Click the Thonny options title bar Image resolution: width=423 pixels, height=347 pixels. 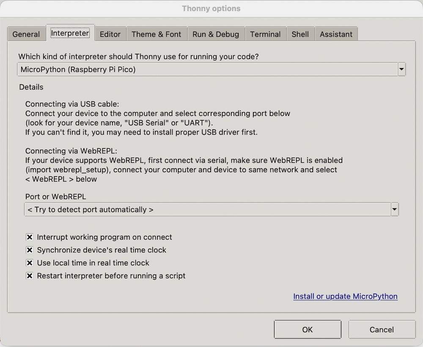[x=211, y=8]
